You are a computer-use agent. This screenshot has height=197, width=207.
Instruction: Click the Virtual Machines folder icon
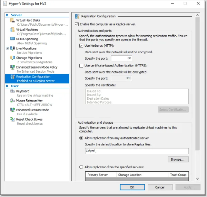click(12, 30)
